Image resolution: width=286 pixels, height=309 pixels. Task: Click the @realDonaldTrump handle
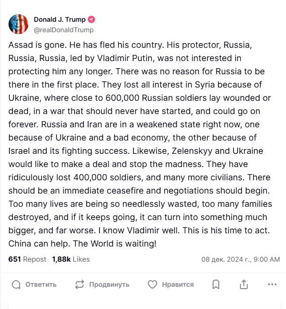coord(63,30)
